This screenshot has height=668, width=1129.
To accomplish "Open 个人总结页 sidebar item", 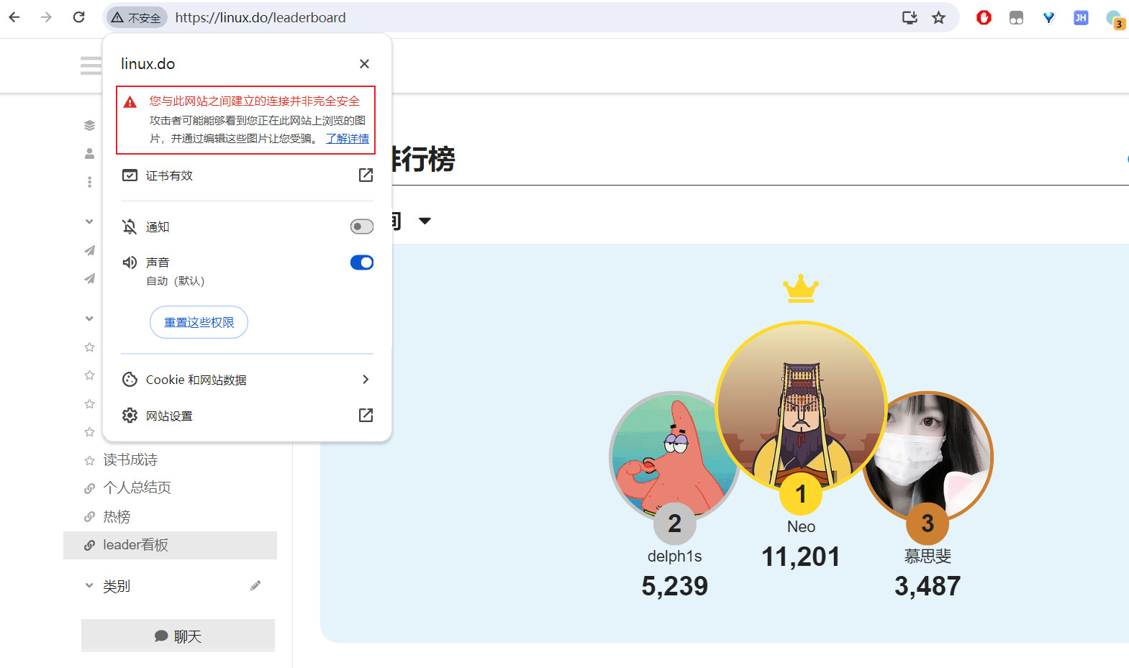I will [137, 488].
